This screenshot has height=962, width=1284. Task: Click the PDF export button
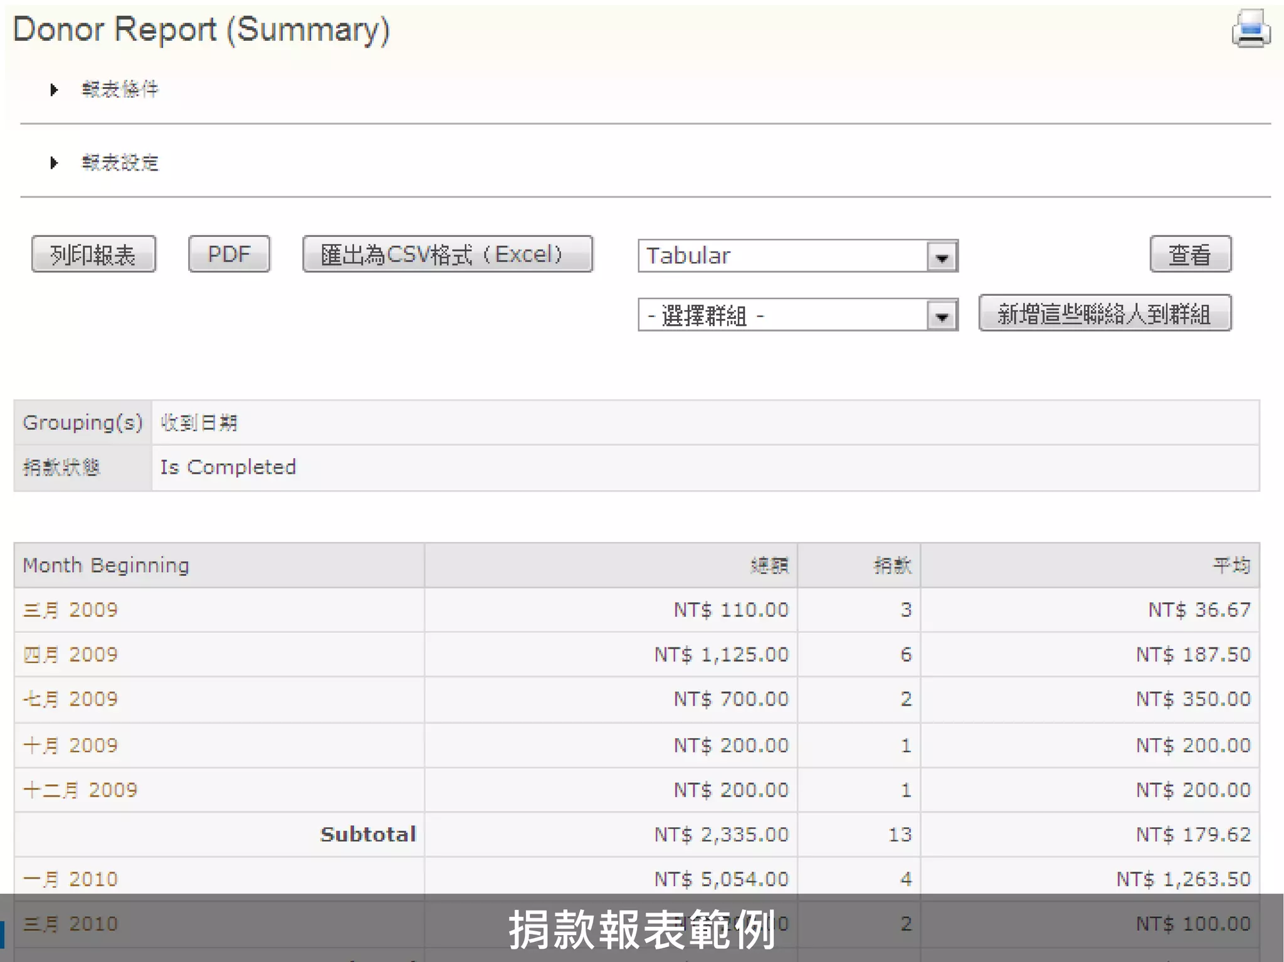[229, 254]
